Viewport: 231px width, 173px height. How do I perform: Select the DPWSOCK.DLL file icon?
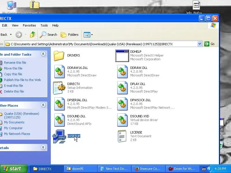[x=122, y=104]
